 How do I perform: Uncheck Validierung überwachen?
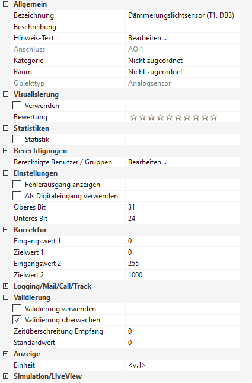tap(17, 319)
